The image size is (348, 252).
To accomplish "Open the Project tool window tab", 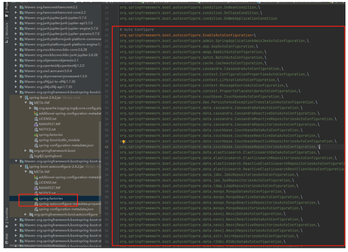I will coord(6,10).
